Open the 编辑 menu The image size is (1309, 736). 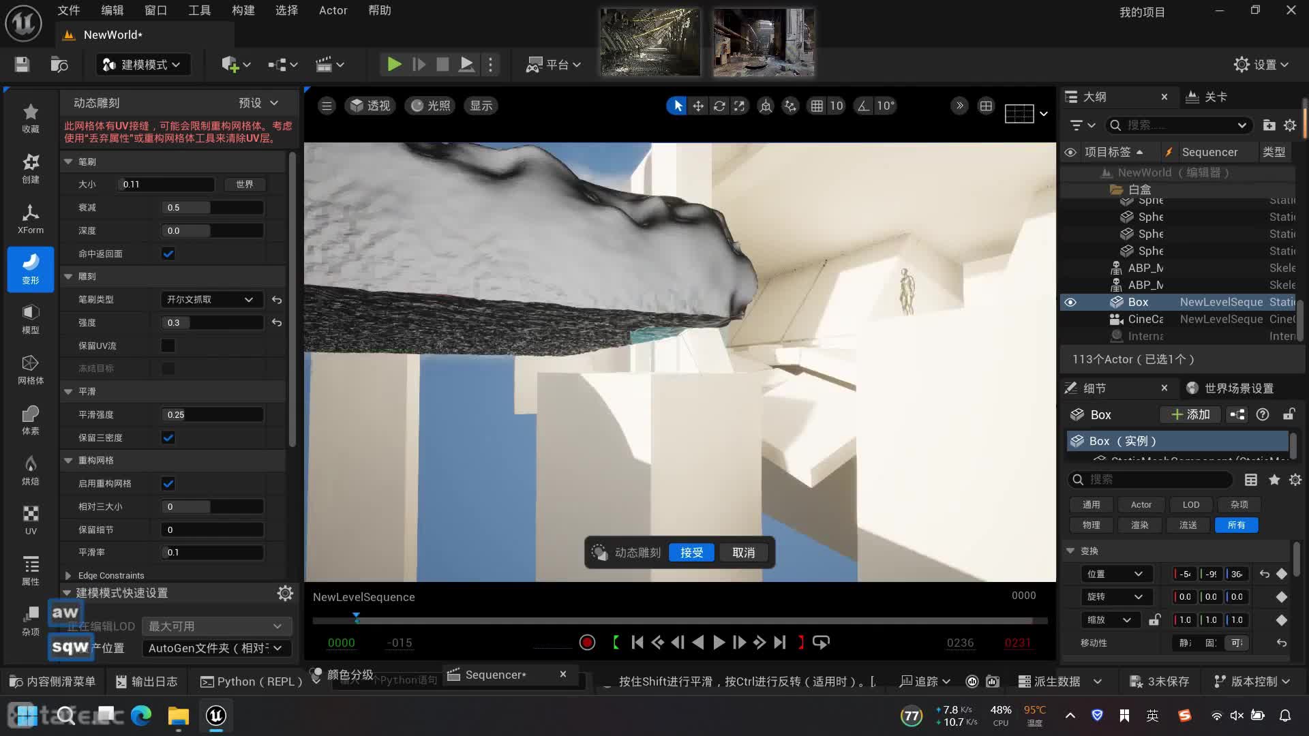tap(112, 10)
